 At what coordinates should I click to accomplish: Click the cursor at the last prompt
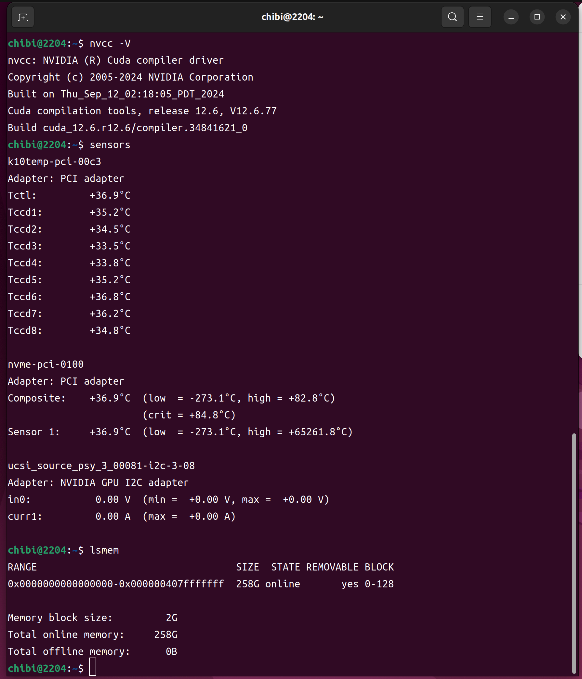pyautogui.click(x=93, y=668)
